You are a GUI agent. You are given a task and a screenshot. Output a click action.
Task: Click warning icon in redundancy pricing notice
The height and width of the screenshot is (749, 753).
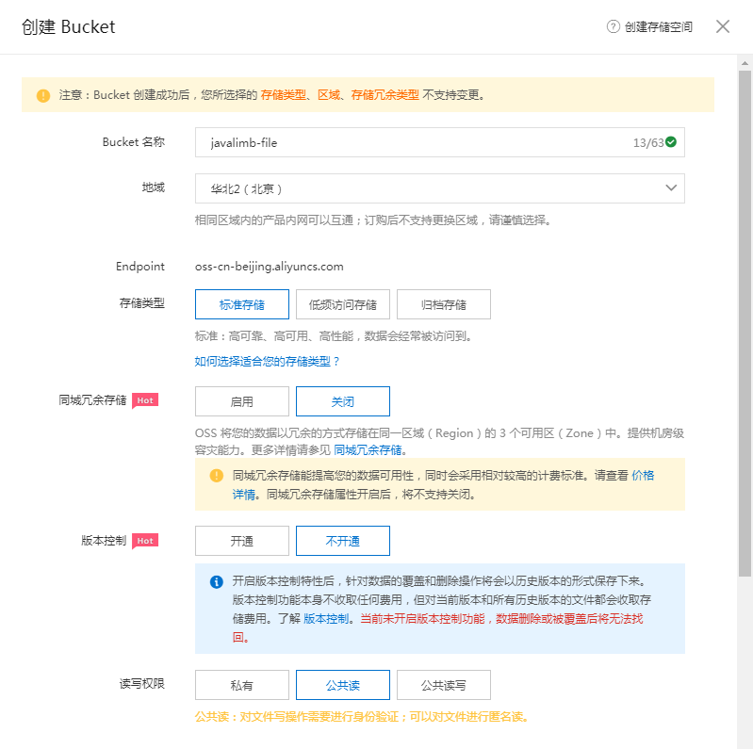[x=217, y=476]
